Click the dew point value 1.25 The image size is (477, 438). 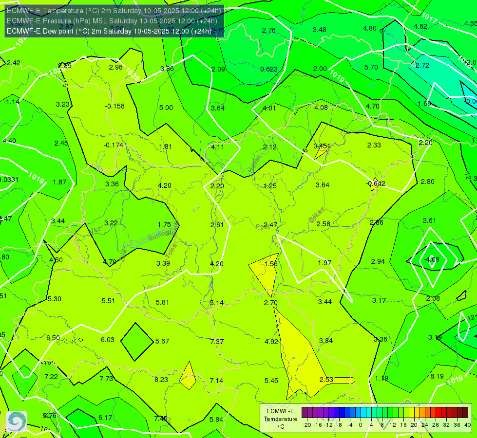(x=270, y=186)
